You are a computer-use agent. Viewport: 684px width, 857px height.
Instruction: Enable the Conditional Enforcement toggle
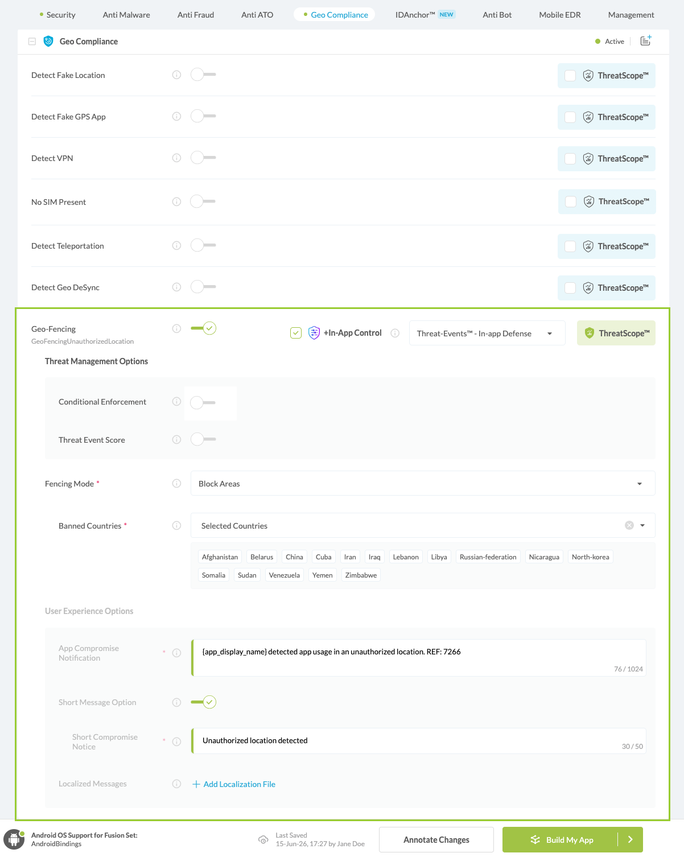[203, 403]
